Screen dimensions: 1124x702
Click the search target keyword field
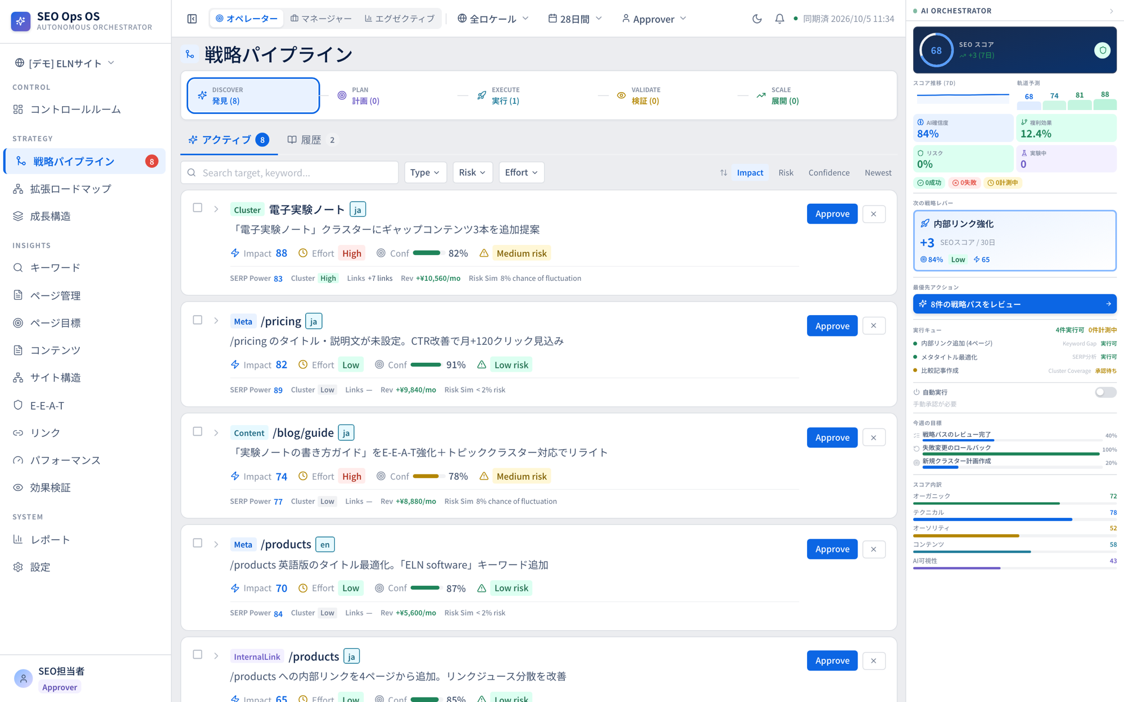[289, 172]
